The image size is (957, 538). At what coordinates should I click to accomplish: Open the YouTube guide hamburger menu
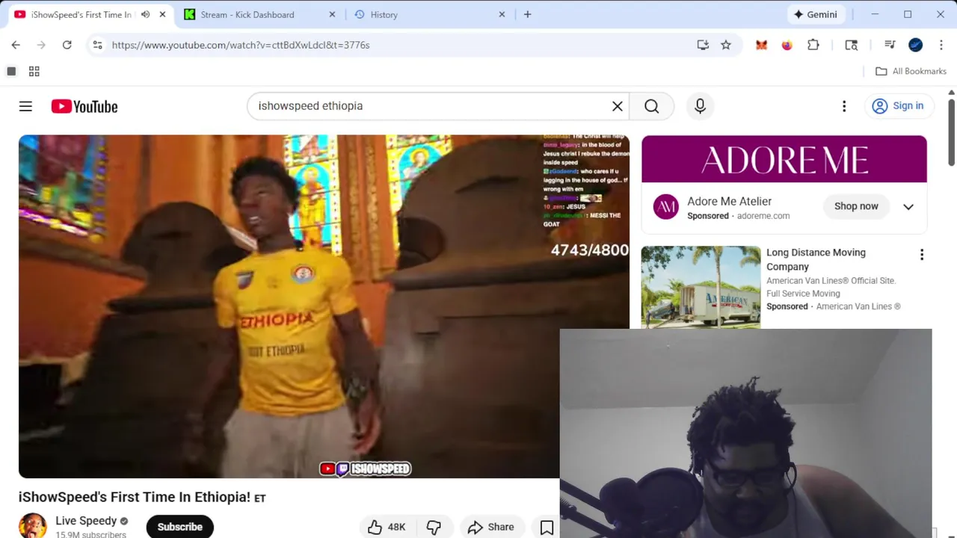[x=25, y=106]
